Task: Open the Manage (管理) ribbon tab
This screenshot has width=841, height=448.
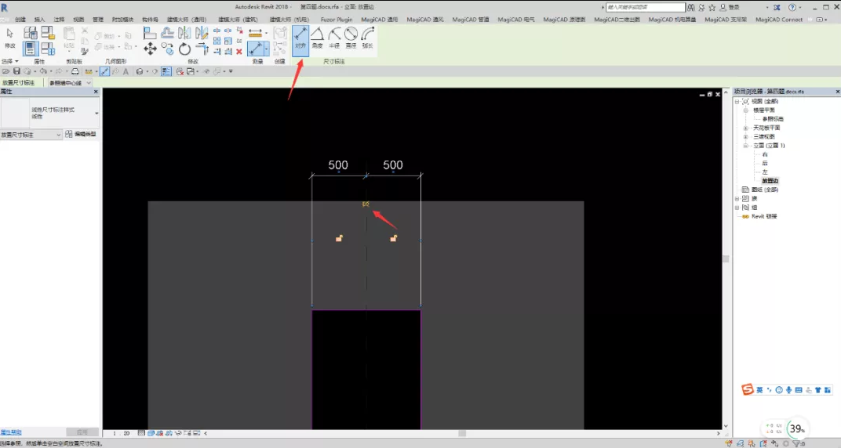Action: tap(97, 20)
